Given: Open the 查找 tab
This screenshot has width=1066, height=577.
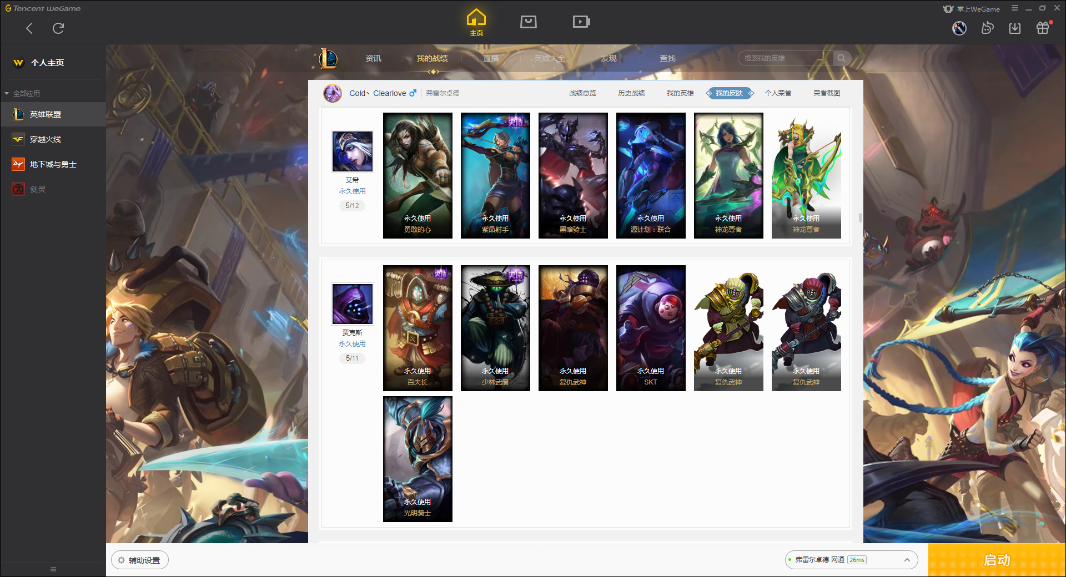Looking at the screenshot, I should [x=667, y=58].
